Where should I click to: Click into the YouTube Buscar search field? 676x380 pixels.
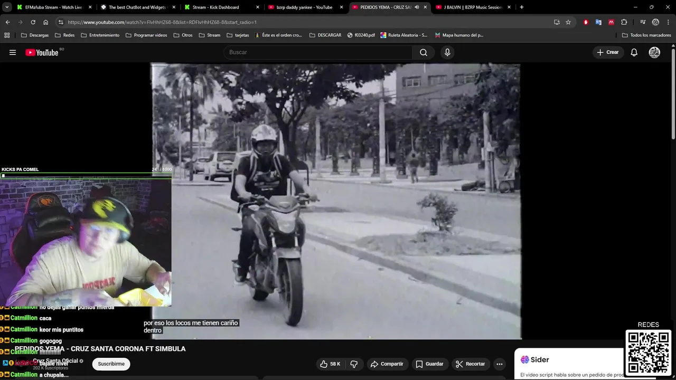(x=318, y=52)
